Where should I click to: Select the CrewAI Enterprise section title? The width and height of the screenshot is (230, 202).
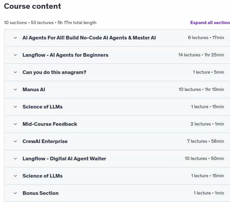(45, 141)
